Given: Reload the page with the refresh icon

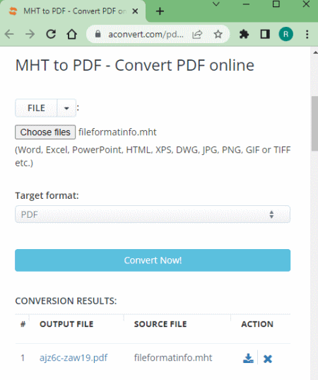Looking at the screenshot, I should tap(51, 34).
